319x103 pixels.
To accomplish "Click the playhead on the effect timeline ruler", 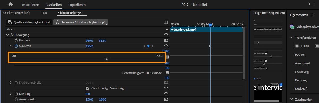I will click(x=210, y=25).
